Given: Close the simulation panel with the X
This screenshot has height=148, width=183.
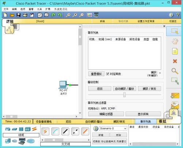Looking at the screenshot, I should click(164, 26).
